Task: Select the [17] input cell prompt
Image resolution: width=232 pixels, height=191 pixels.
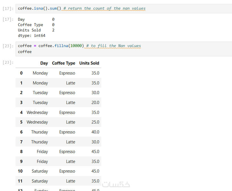Action: [8, 9]
